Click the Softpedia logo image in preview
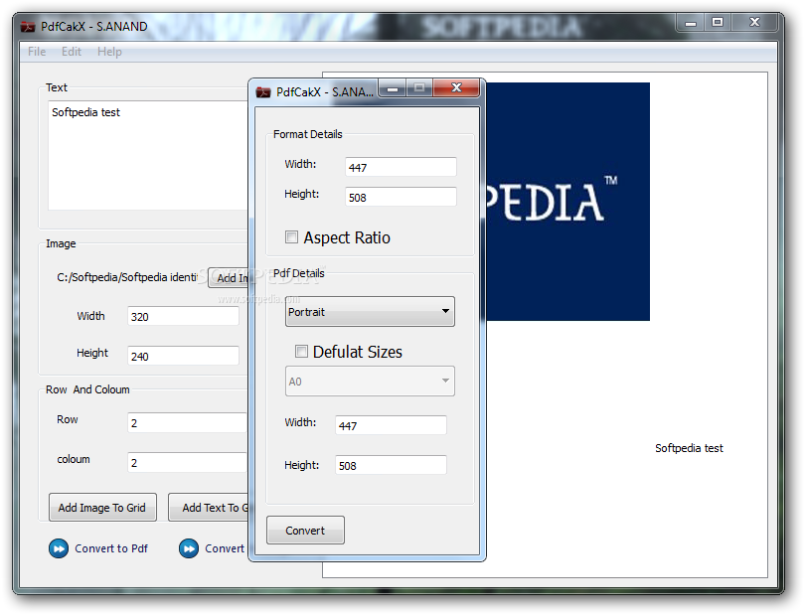The width and height of the screenshot is (805, 615). tap(567, 202)
